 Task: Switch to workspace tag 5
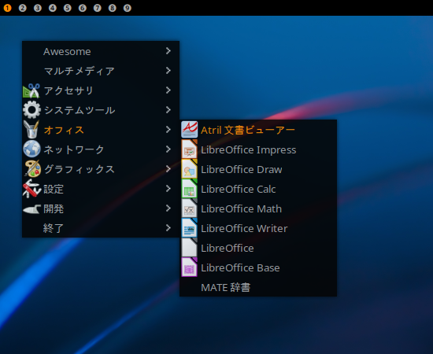[67, 8]
